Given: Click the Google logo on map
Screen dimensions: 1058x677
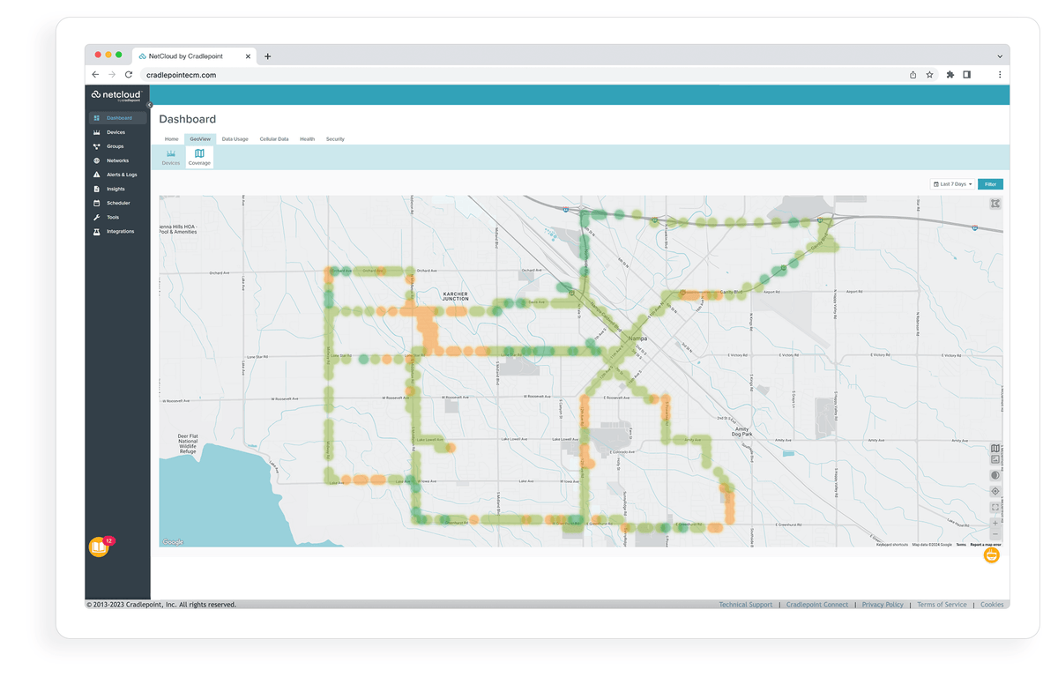Looking at the screenshot, I should click(x=173, y=542).
